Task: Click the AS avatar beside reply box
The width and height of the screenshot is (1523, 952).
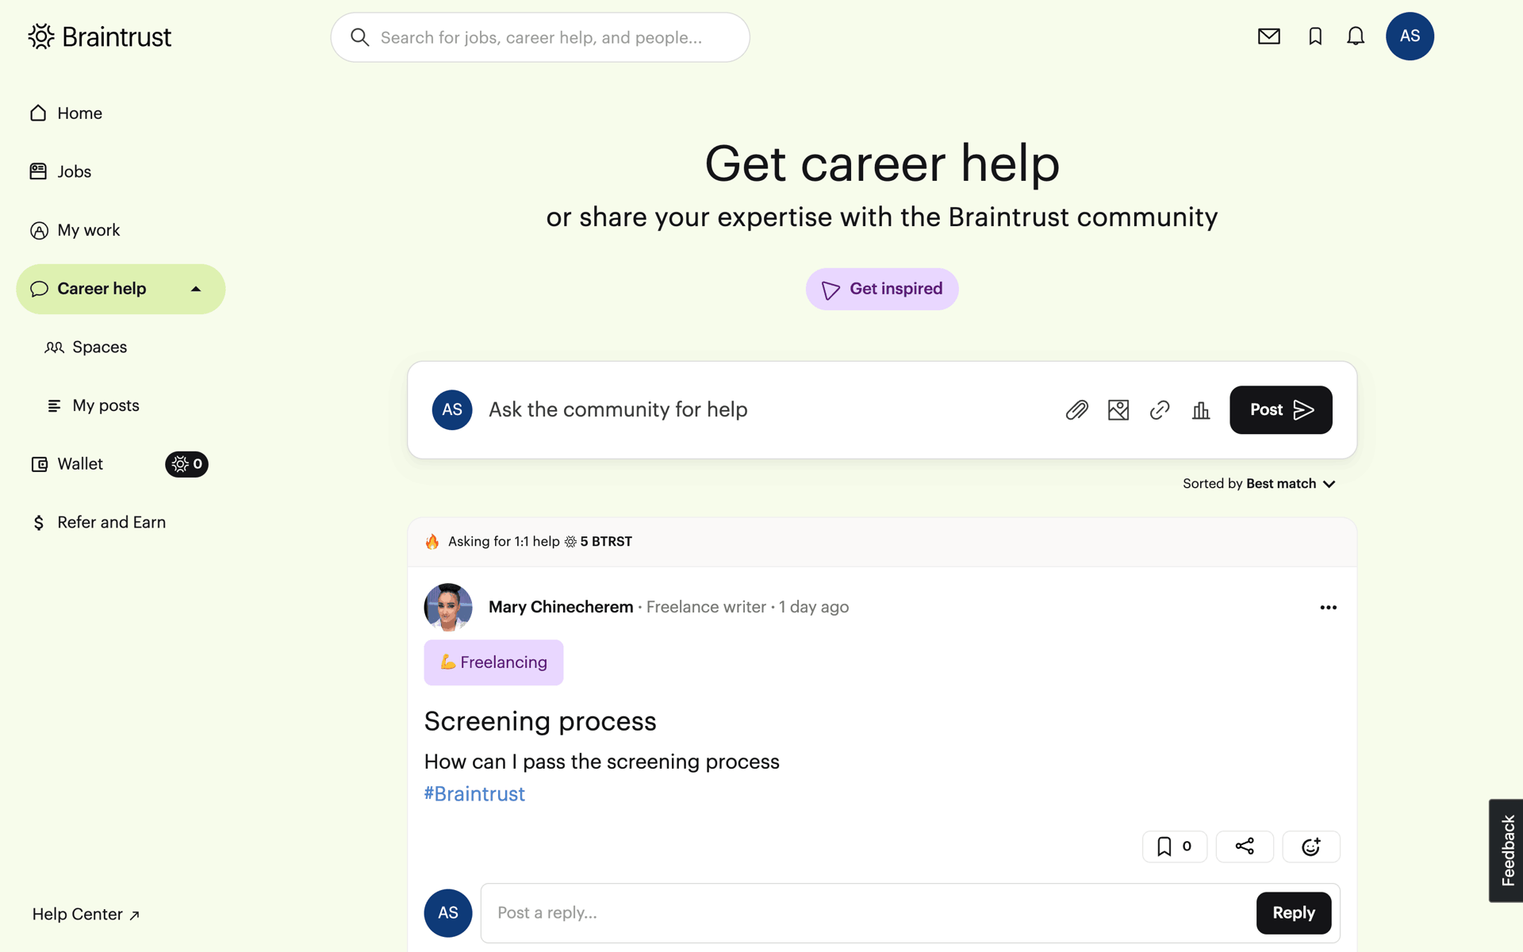Action: (448, 913)
